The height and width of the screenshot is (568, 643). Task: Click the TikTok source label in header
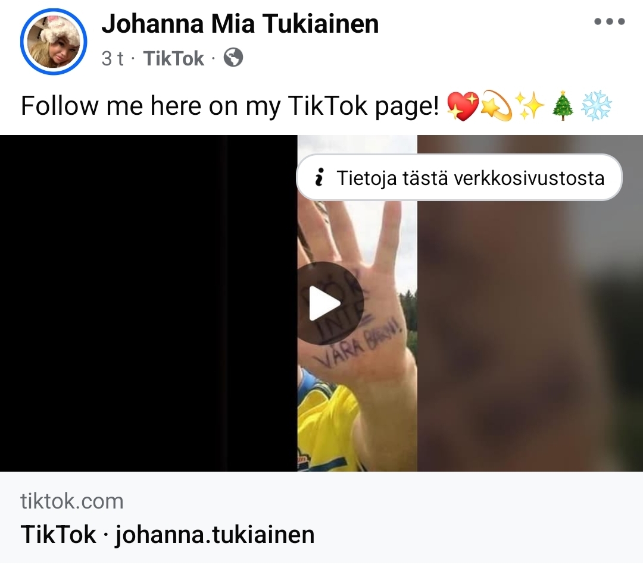point(173,58)
